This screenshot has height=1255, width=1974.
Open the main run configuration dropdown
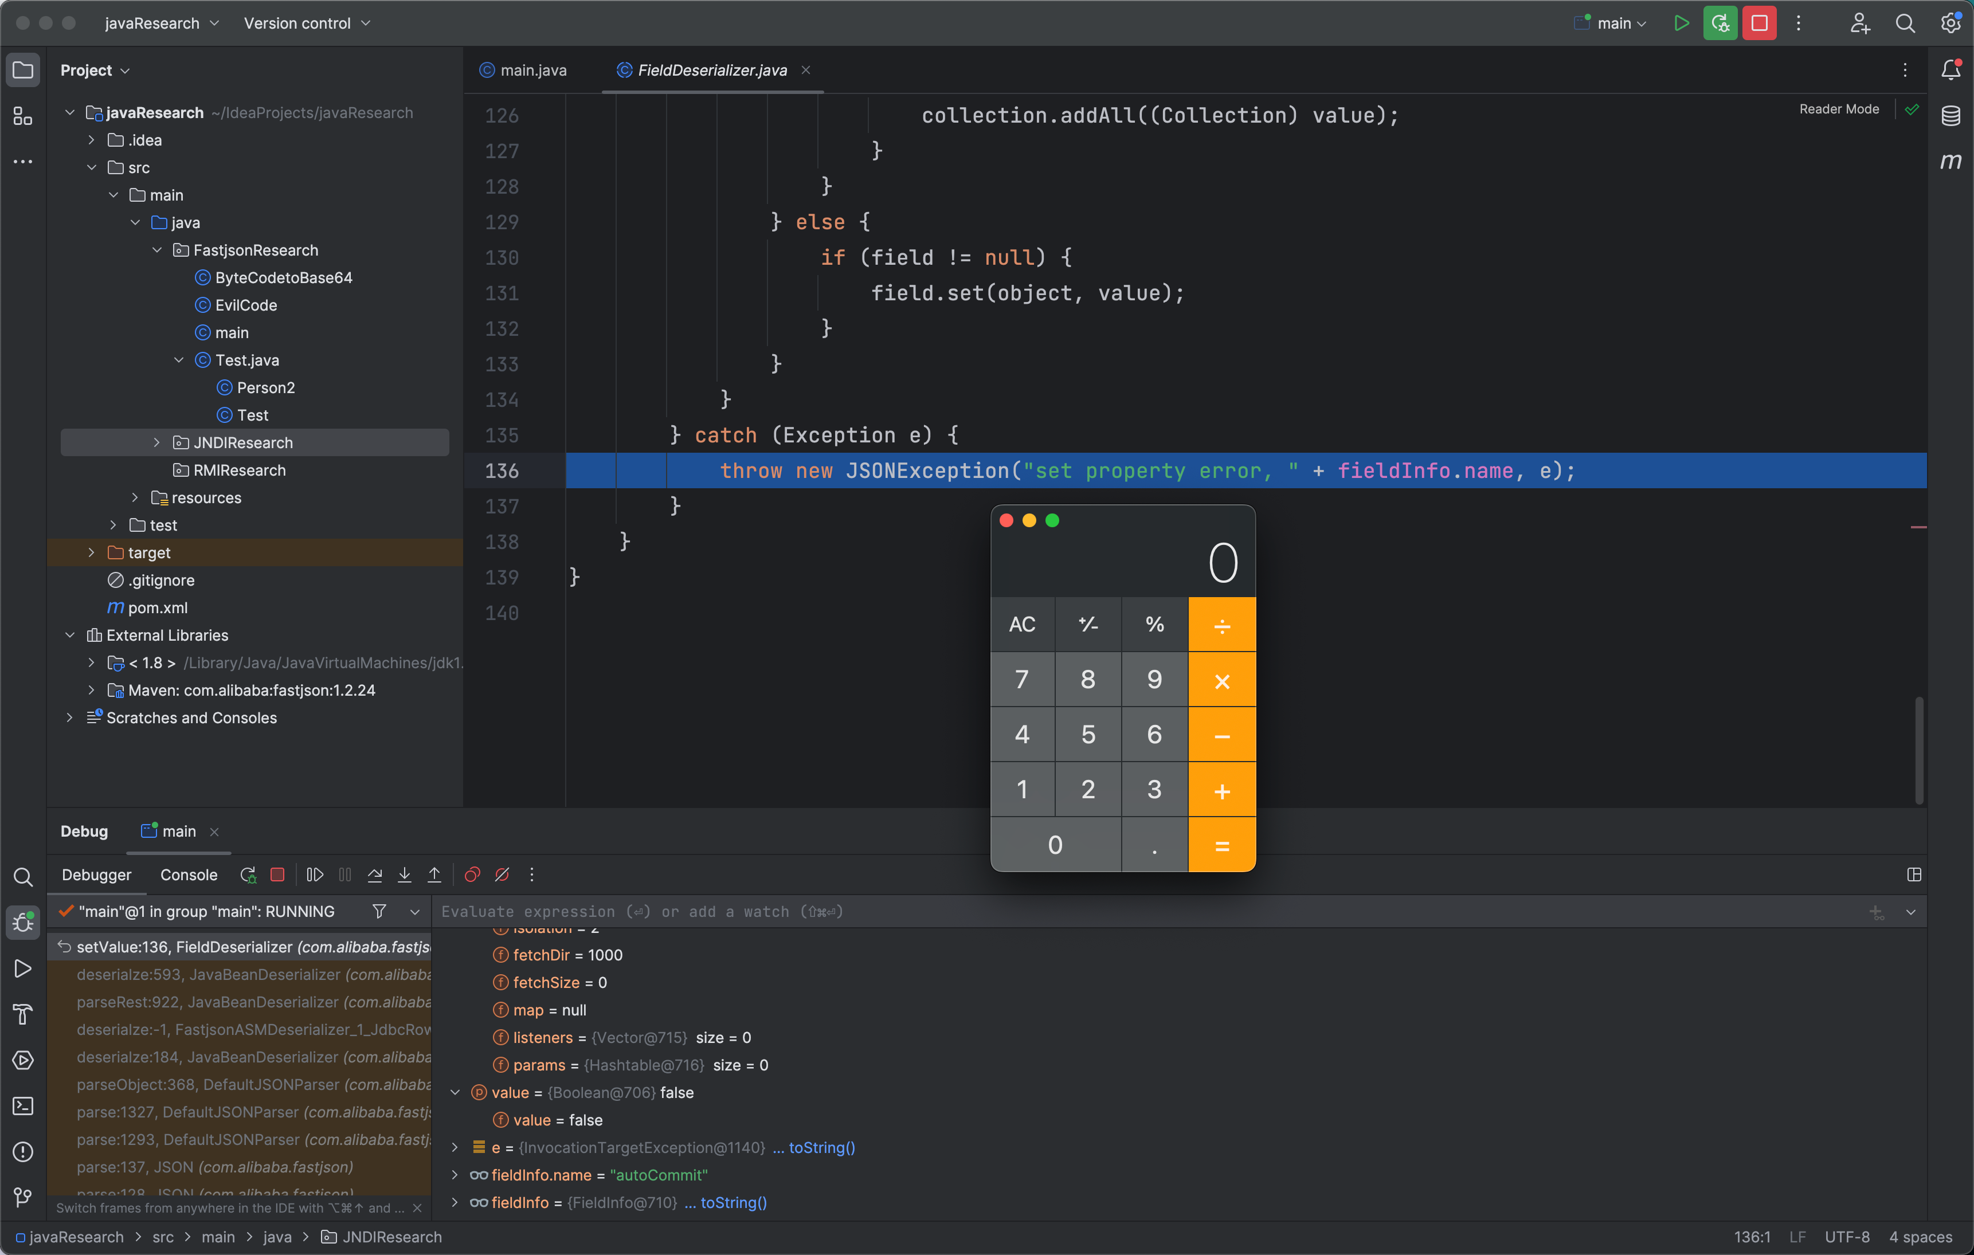click(1610, 23)
